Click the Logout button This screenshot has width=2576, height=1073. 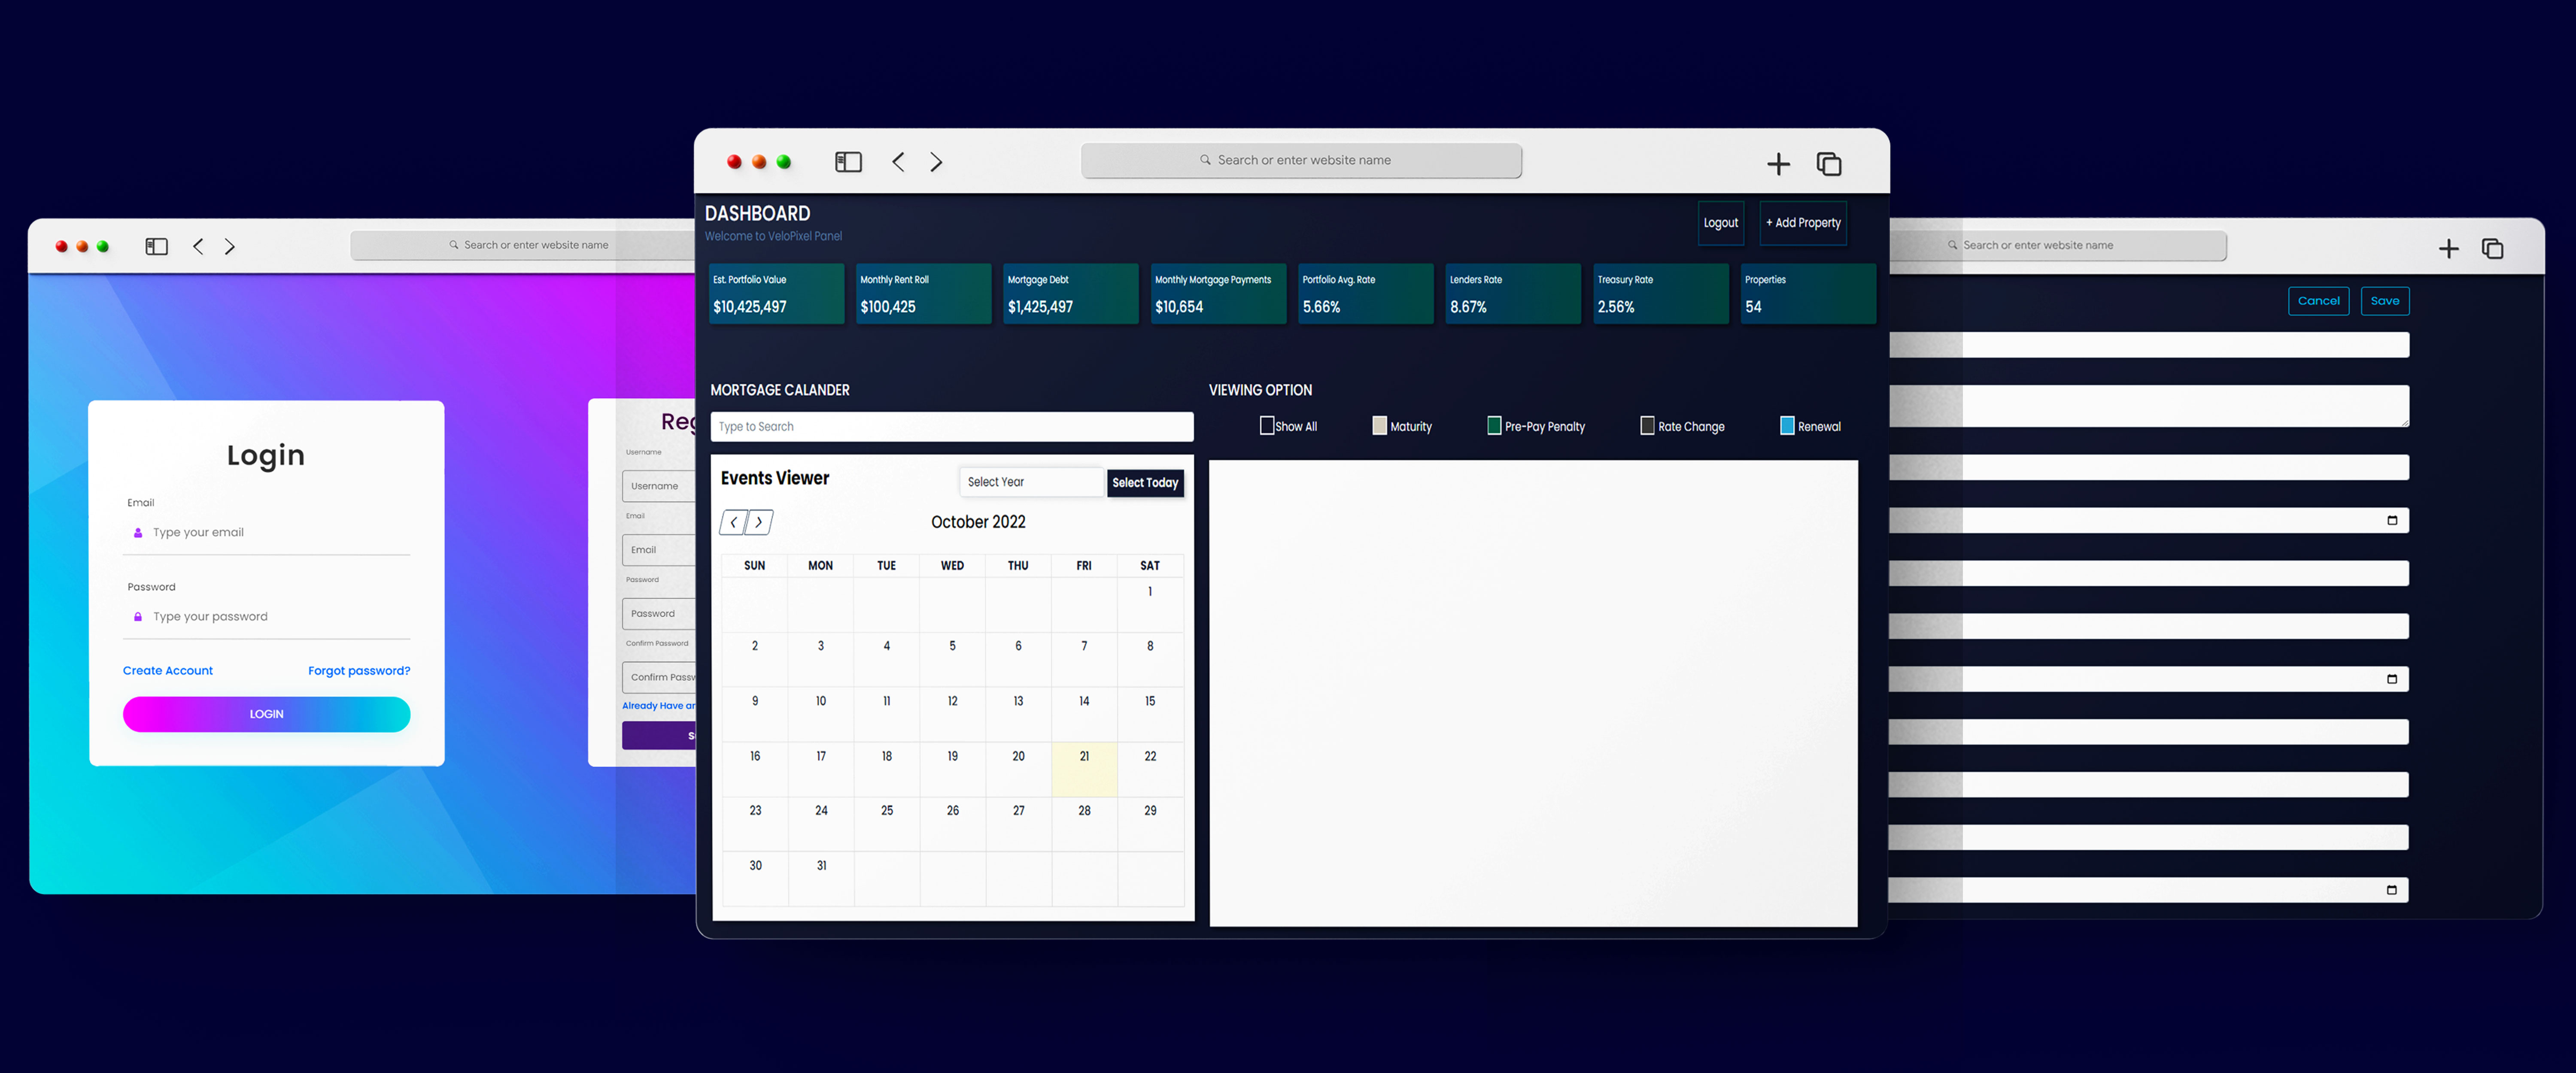click(1721, 223)
